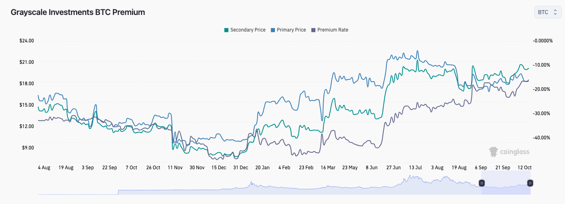This screenshot has height=204, width=565.
Task: Toggle Secondary Price series via legend text
Action: (247, 30)
